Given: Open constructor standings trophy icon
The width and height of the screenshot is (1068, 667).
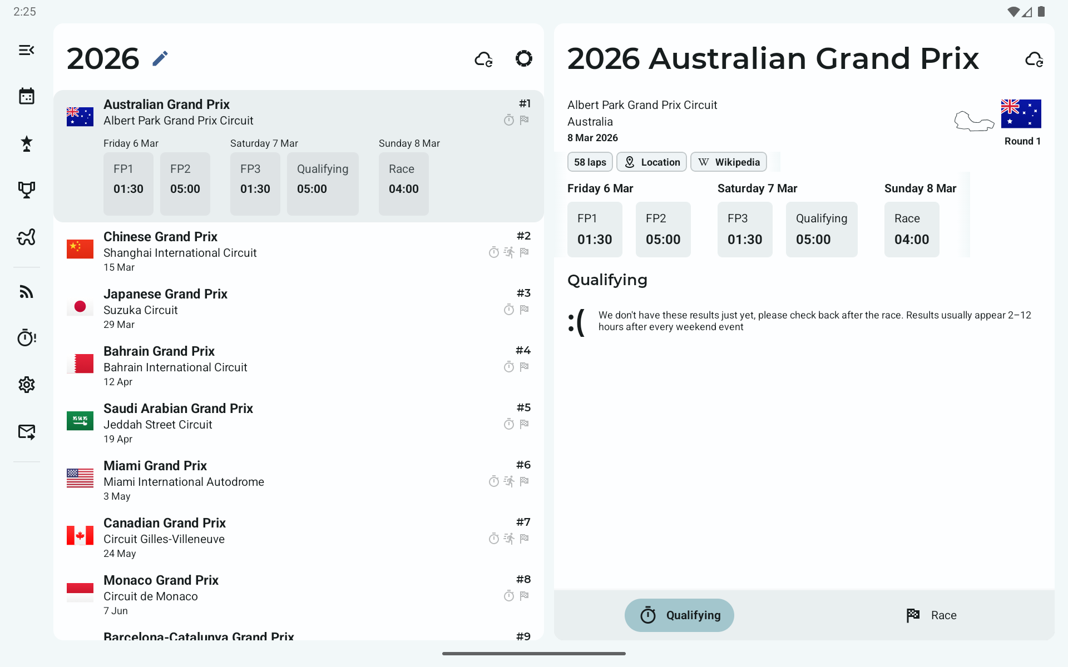Looking at the screenshot, I should click(26, 190).
